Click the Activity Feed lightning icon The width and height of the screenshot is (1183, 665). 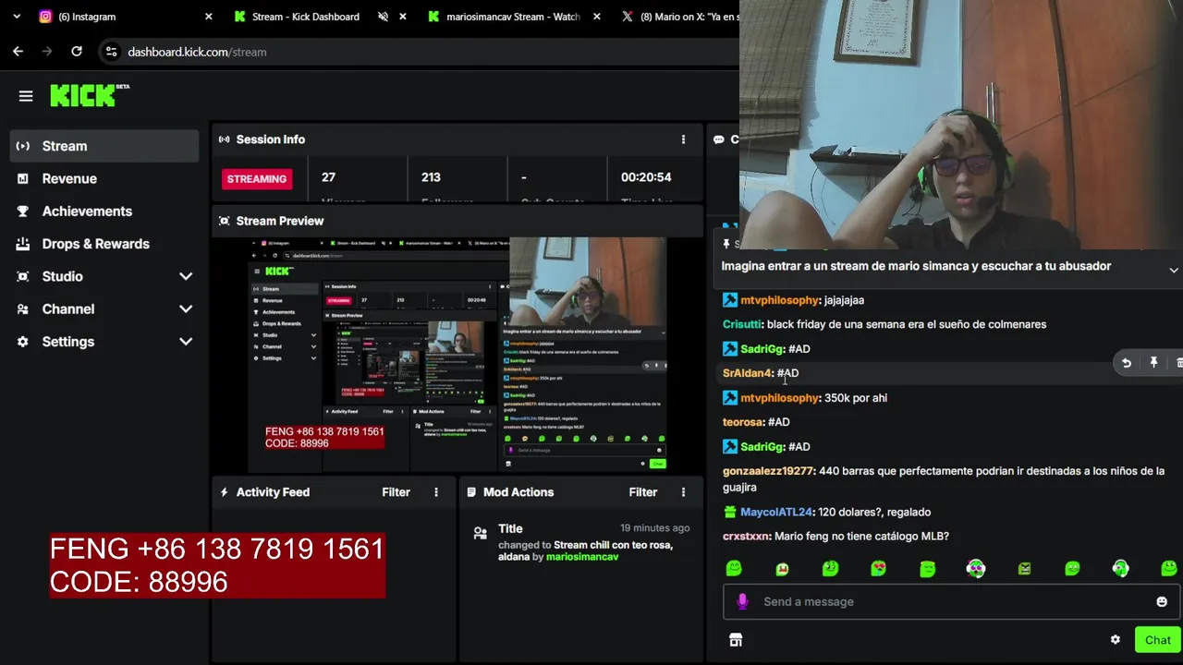(x=224, y=492)
